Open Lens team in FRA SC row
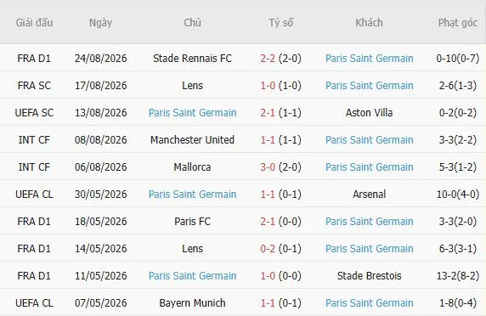The height and width of the screenshot is (316, 486). click(x=192, y=86)
